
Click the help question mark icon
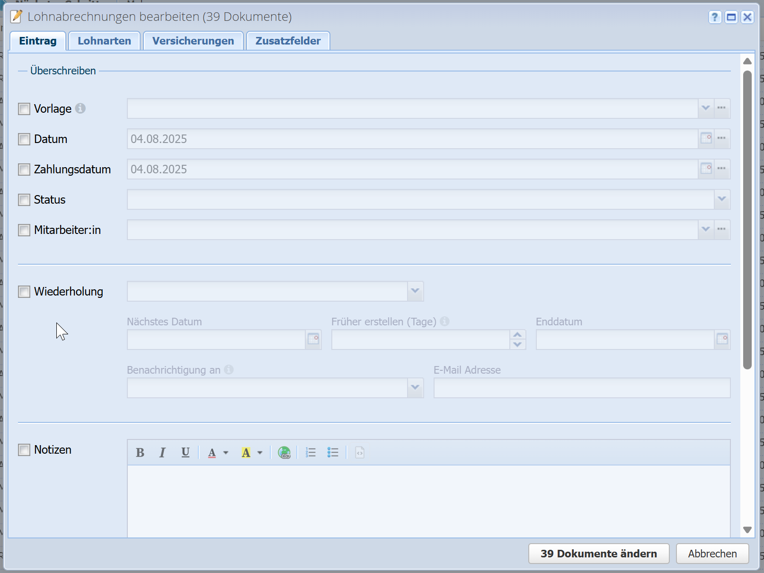point(715,18)
